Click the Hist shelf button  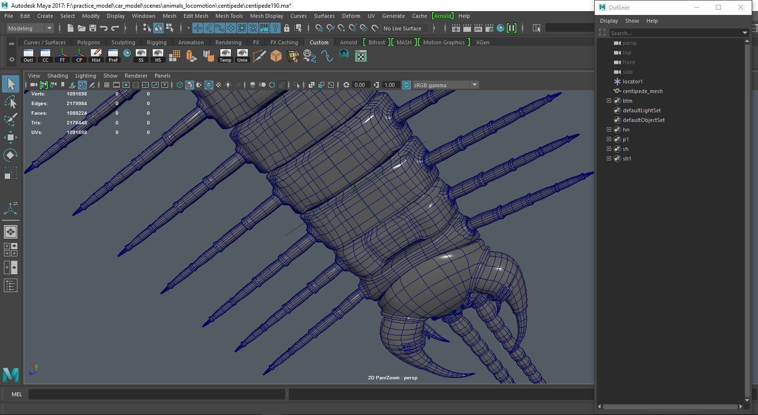click(x=96, y=56)
